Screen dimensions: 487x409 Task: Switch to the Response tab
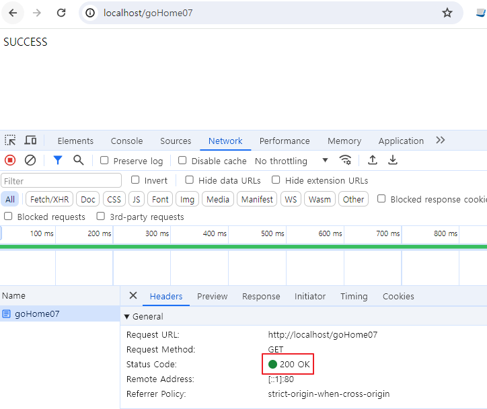tap(261, 296)
